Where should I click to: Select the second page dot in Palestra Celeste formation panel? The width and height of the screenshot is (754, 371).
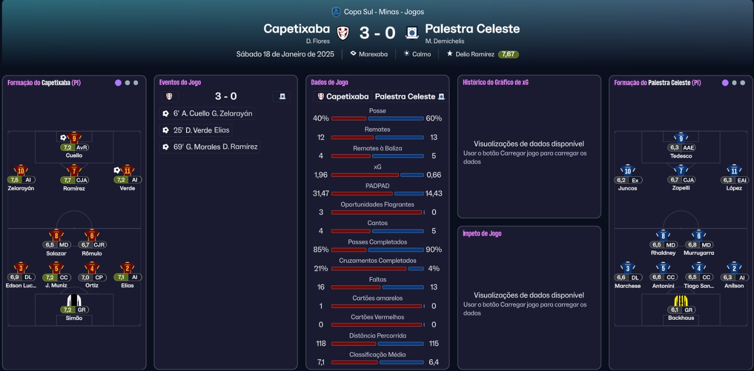click(734, 83)
